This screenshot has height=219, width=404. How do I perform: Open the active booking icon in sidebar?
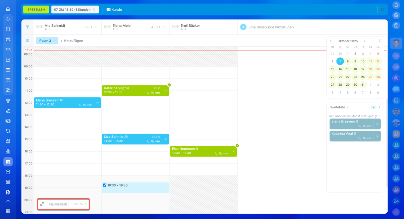tap(8, 162)
